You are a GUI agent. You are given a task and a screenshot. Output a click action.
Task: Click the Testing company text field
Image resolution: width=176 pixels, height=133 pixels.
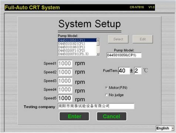pyautogui.click(x=96, y=106)
